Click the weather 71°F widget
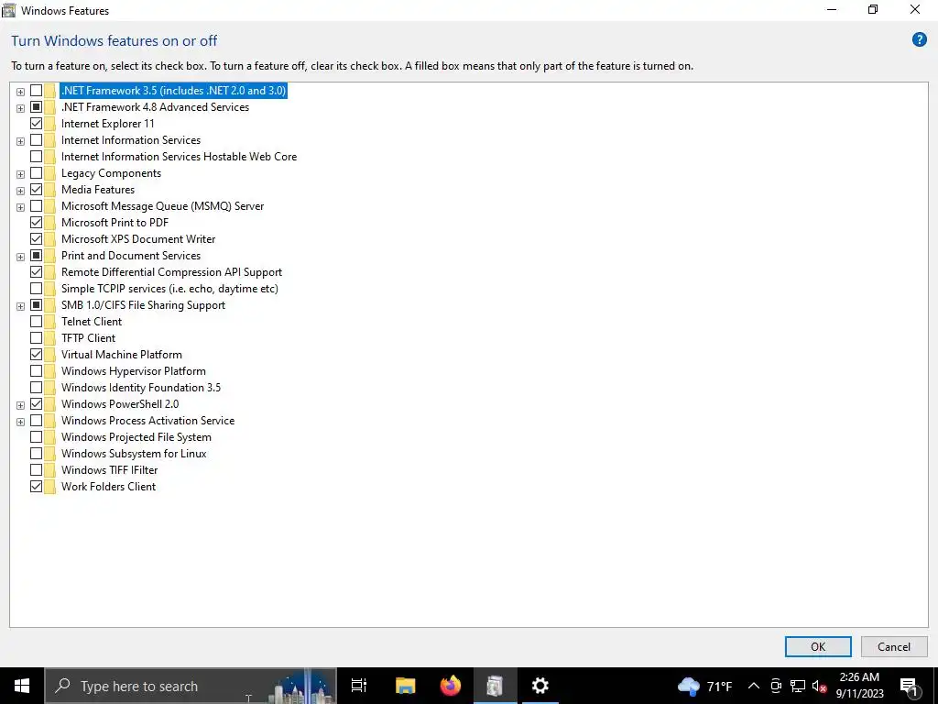The height and width of the screenshot is (704, 938). pyautogui.click(x=704, y=686)
